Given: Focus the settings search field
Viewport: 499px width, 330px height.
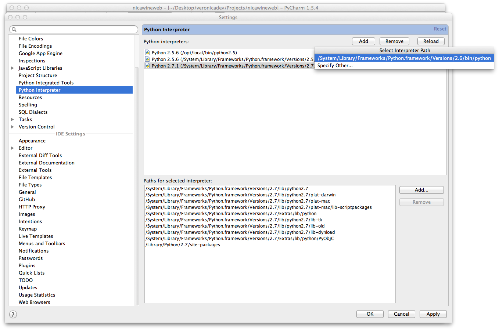Looking at the screenshot, I should coord(74,29).
